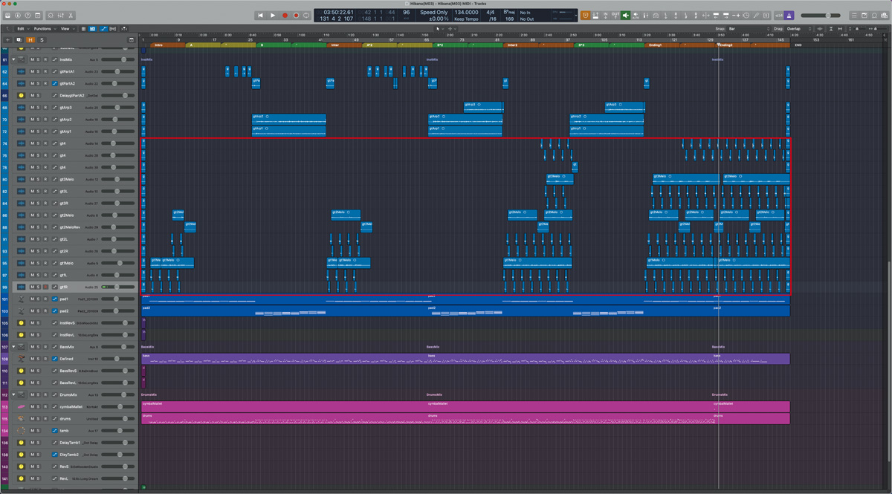Open Smart Controls dial icon

[51, 16]
